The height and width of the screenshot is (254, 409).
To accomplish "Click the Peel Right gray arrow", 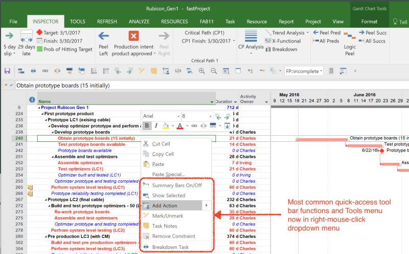I will 164,36.
